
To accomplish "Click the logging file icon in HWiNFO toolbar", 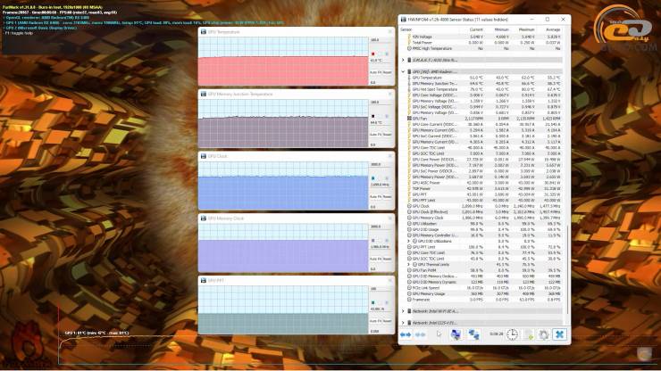I will point(529,334).
